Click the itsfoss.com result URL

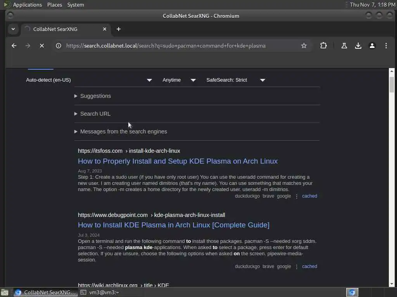(x=129, y=151)
